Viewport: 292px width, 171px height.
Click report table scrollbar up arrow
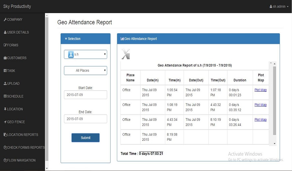(274, 64)
